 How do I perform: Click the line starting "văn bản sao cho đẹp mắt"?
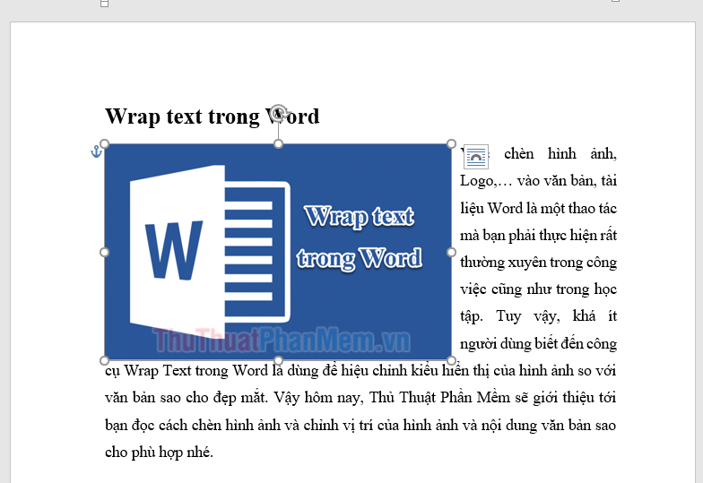coord(360,398)
